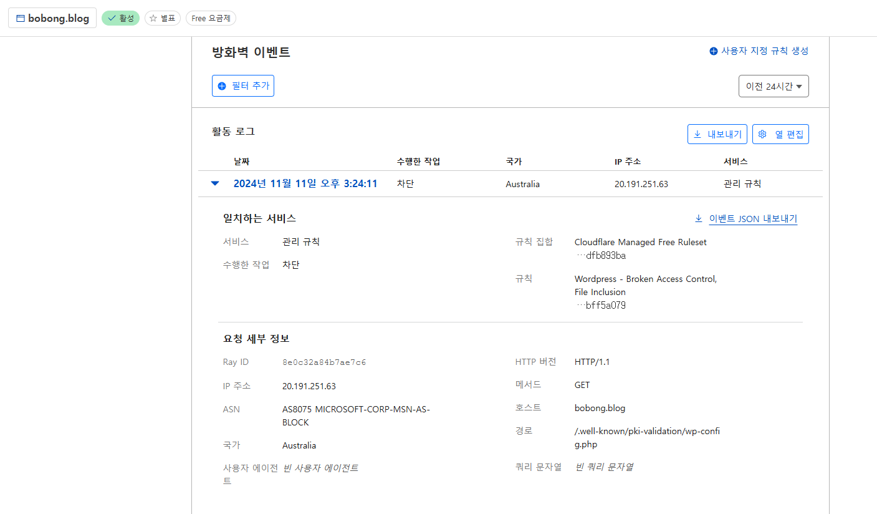The height and width of the screenshot is (514, 877).
Task: Click the 차단 value in 일치하는 서비스
Action: (291, 264)
